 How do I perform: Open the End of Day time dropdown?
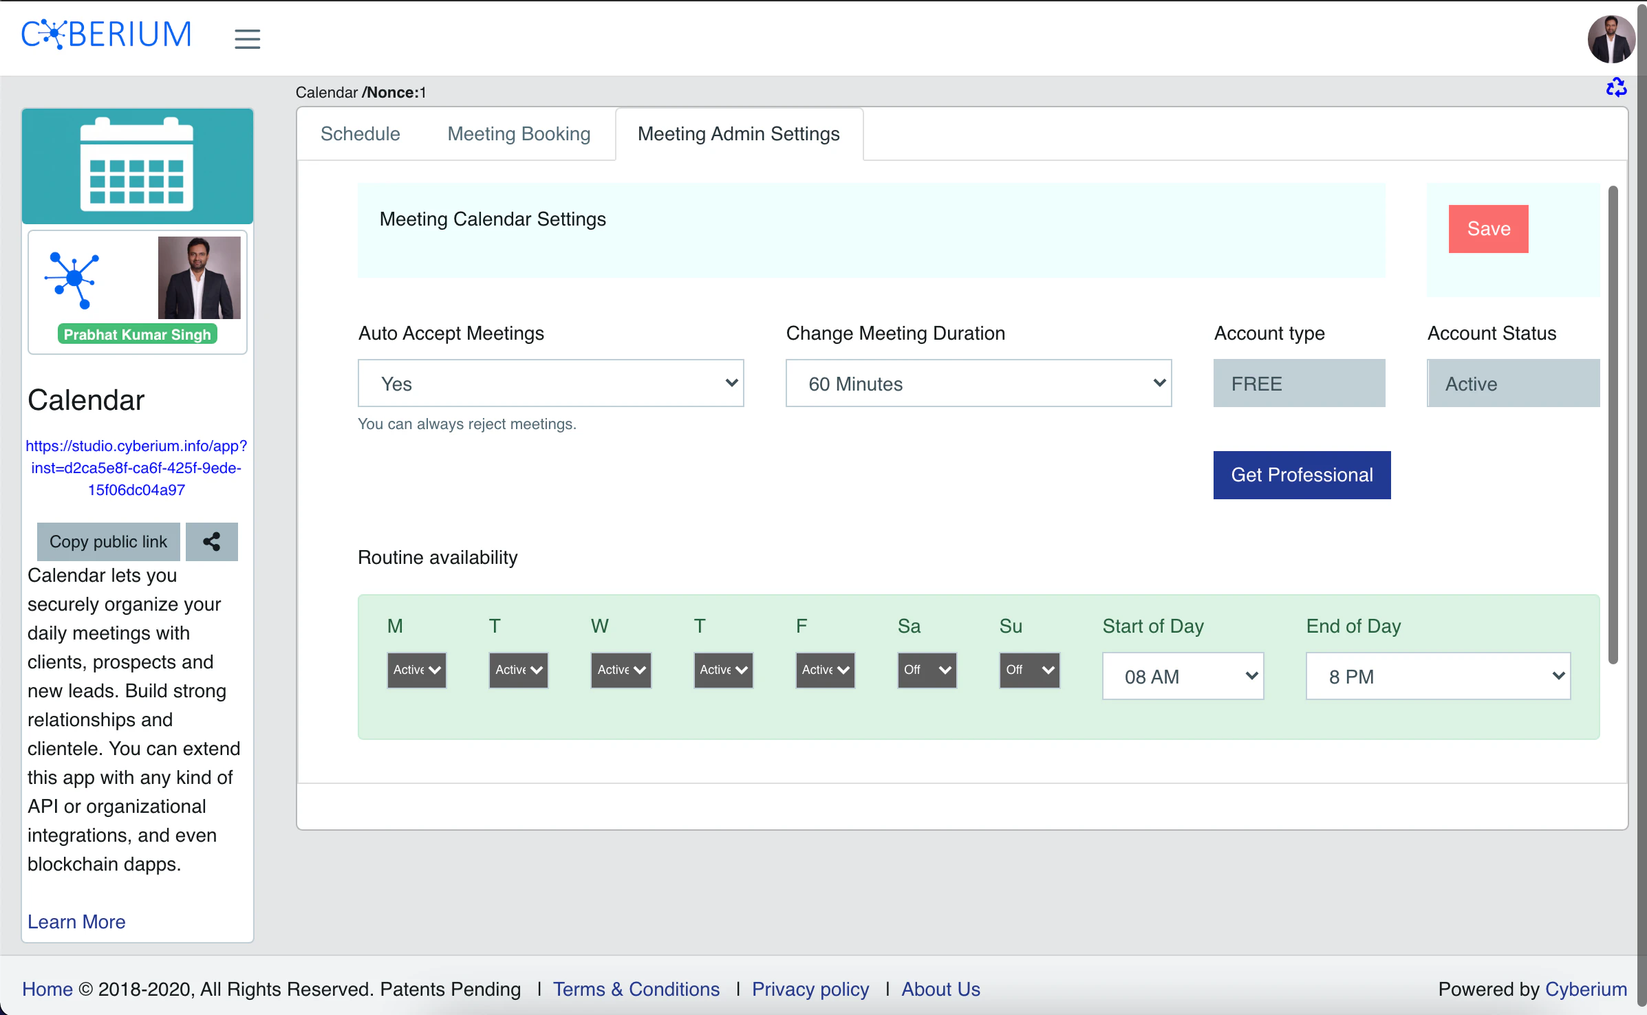point(1439,676)
